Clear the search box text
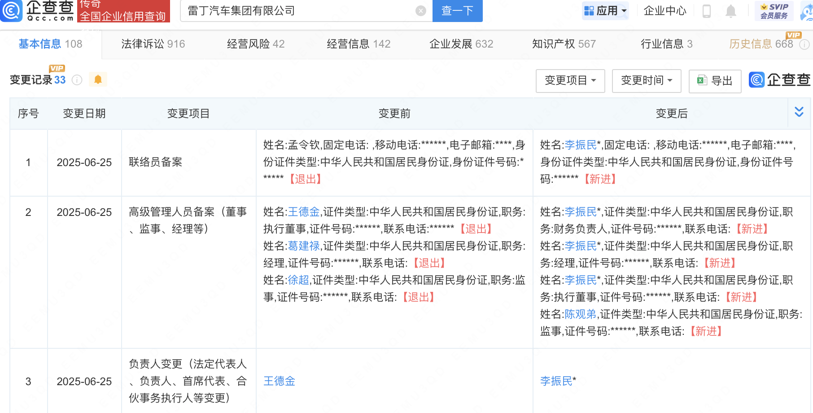 (x=420, y=11)
